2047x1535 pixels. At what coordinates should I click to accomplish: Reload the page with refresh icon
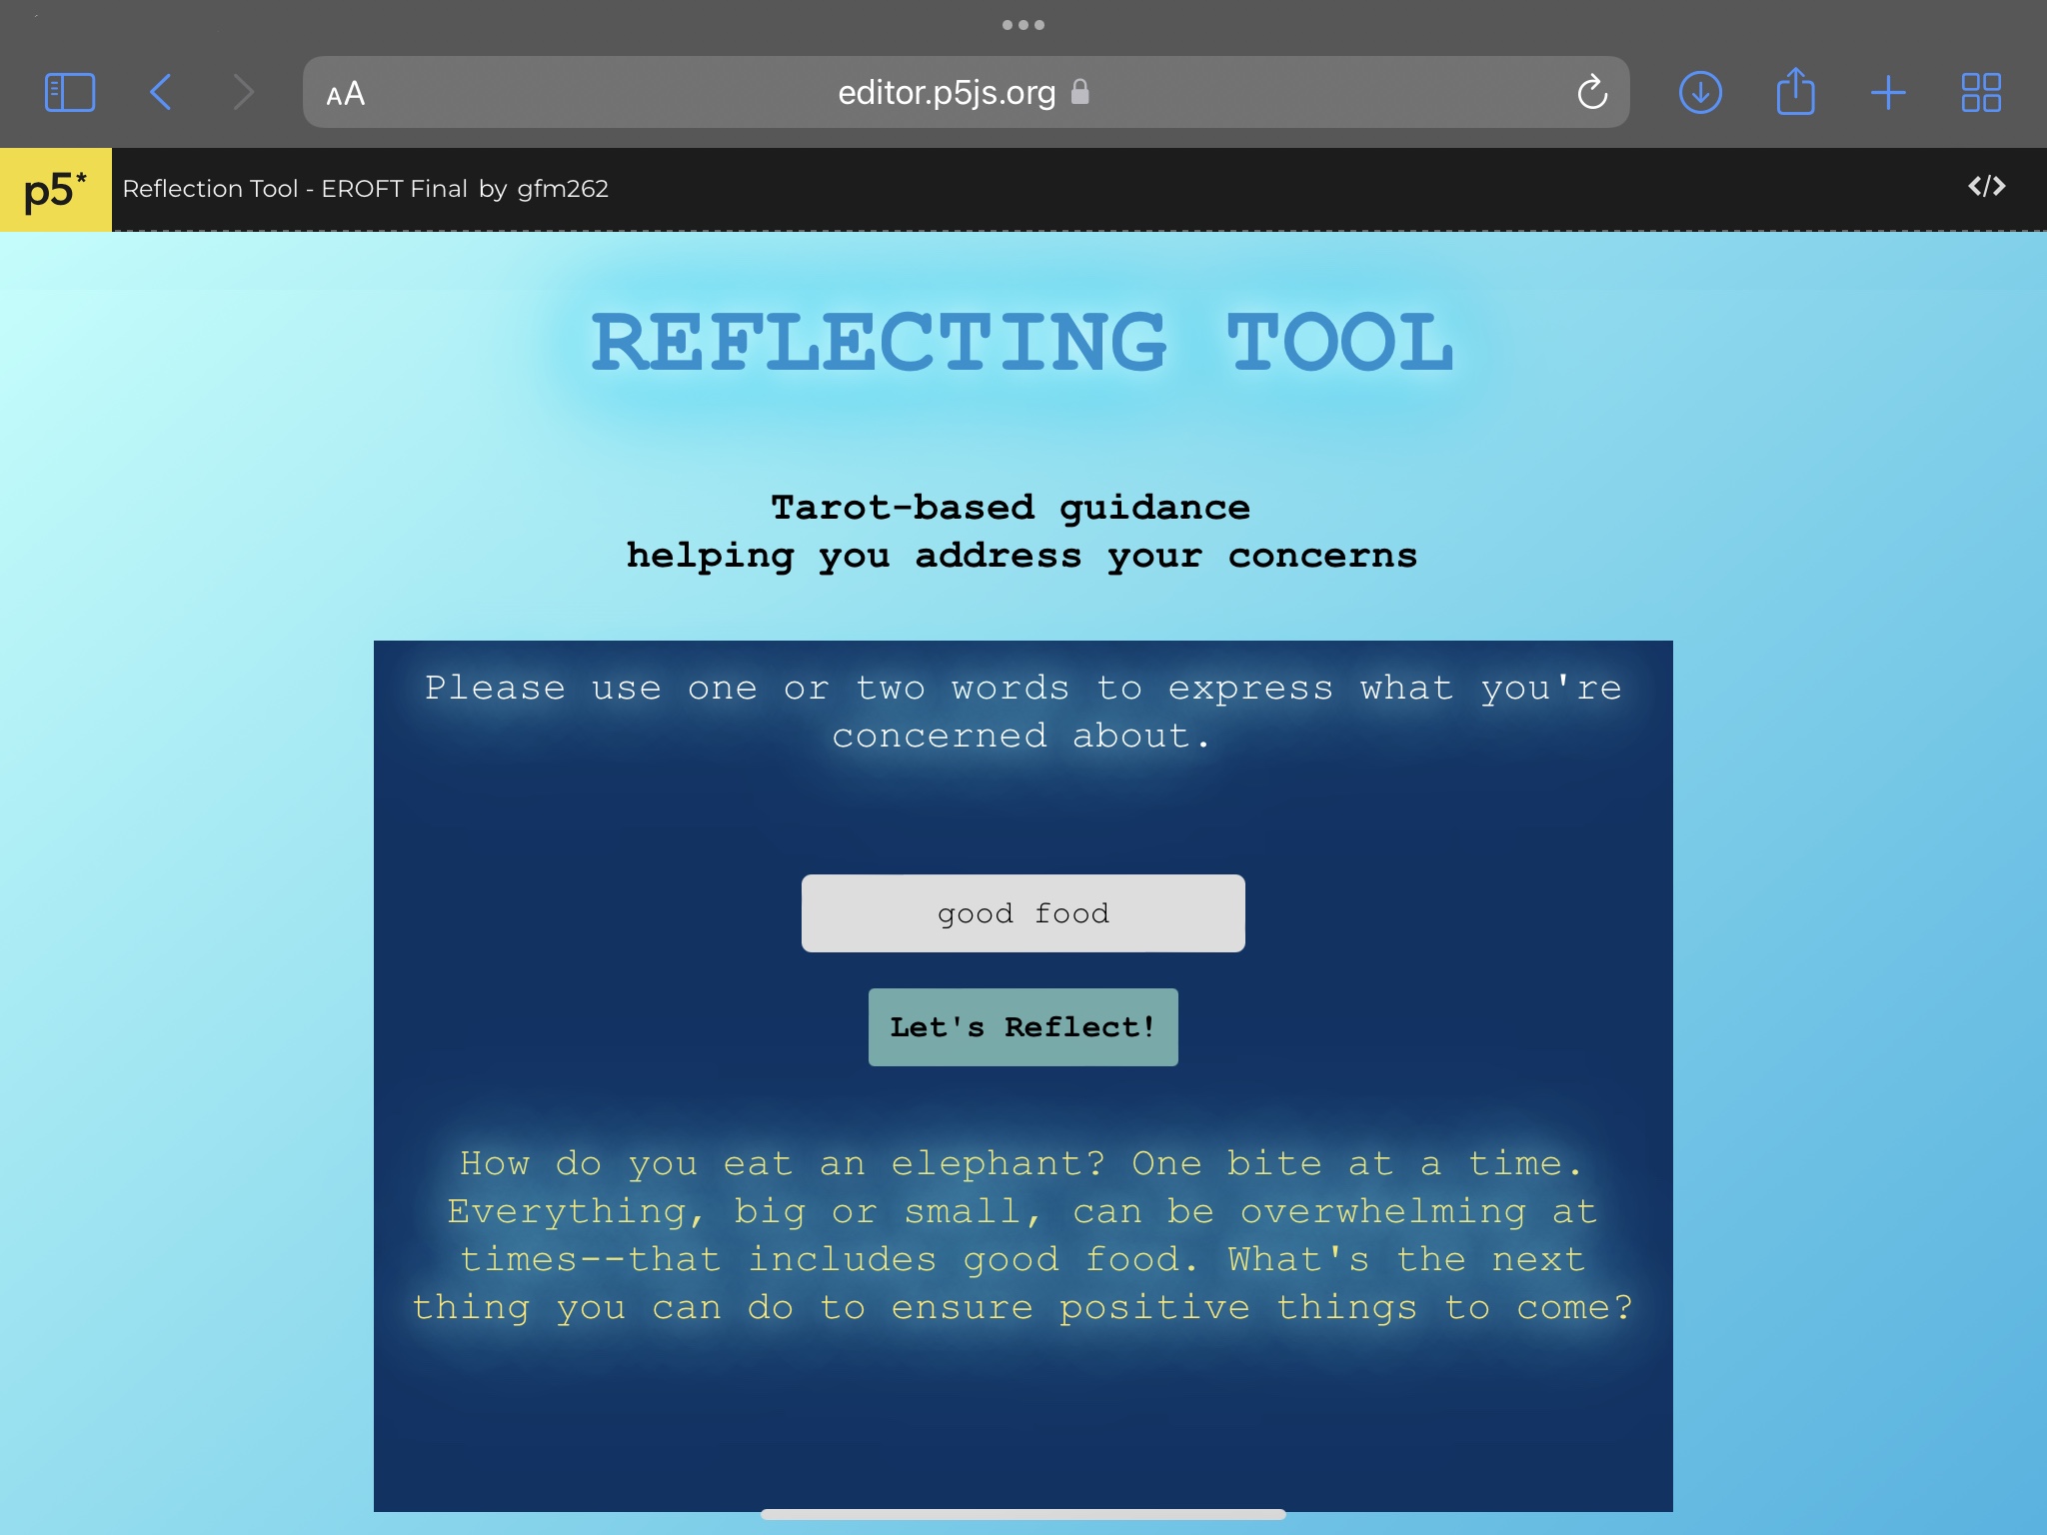coord(1591,93)
